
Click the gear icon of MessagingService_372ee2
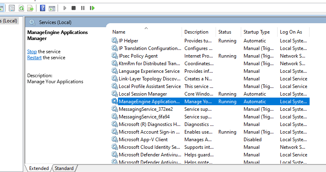point(114,109)
